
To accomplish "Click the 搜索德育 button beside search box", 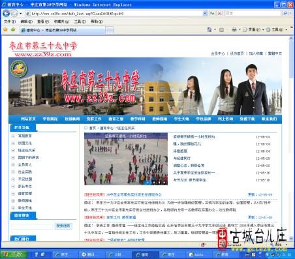I will click(63, 226).
